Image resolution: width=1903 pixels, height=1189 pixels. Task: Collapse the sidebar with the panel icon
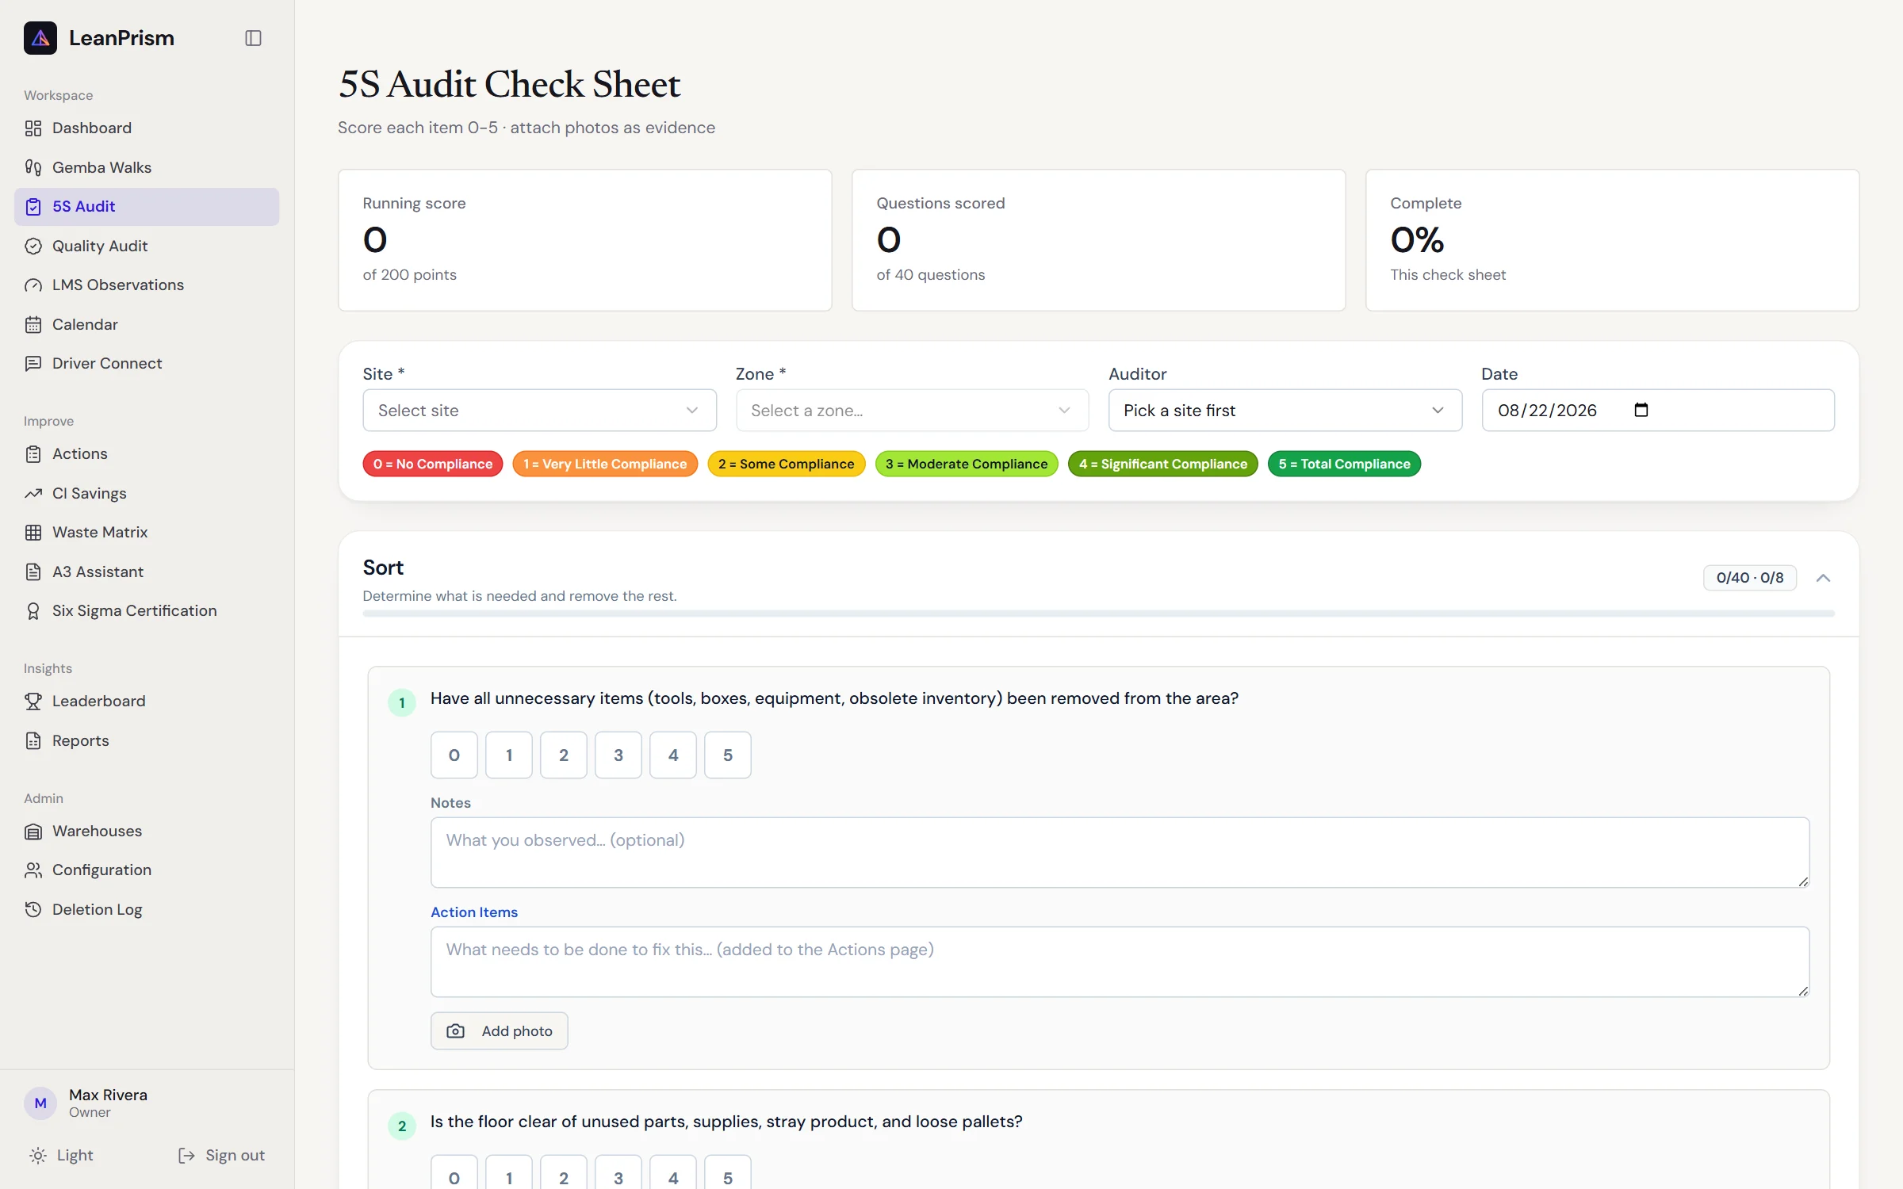(x=253, y=38)
